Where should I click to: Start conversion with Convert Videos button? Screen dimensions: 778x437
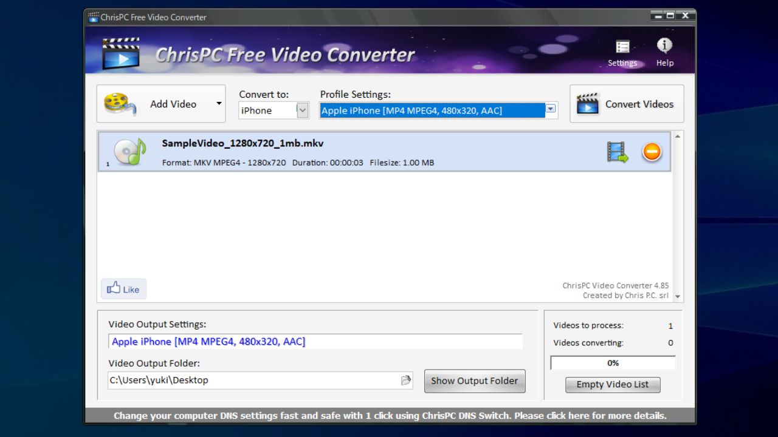coord(627,104)
